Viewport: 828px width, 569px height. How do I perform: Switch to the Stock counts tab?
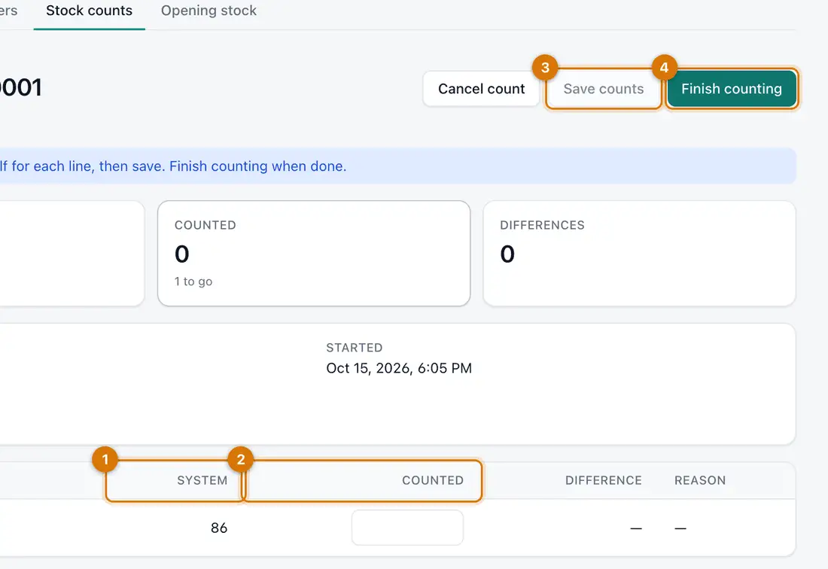point(89,11)
